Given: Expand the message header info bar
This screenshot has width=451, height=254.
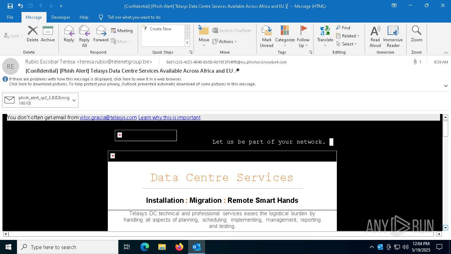Looking at the screenshot, I should [x=446, y=86].
